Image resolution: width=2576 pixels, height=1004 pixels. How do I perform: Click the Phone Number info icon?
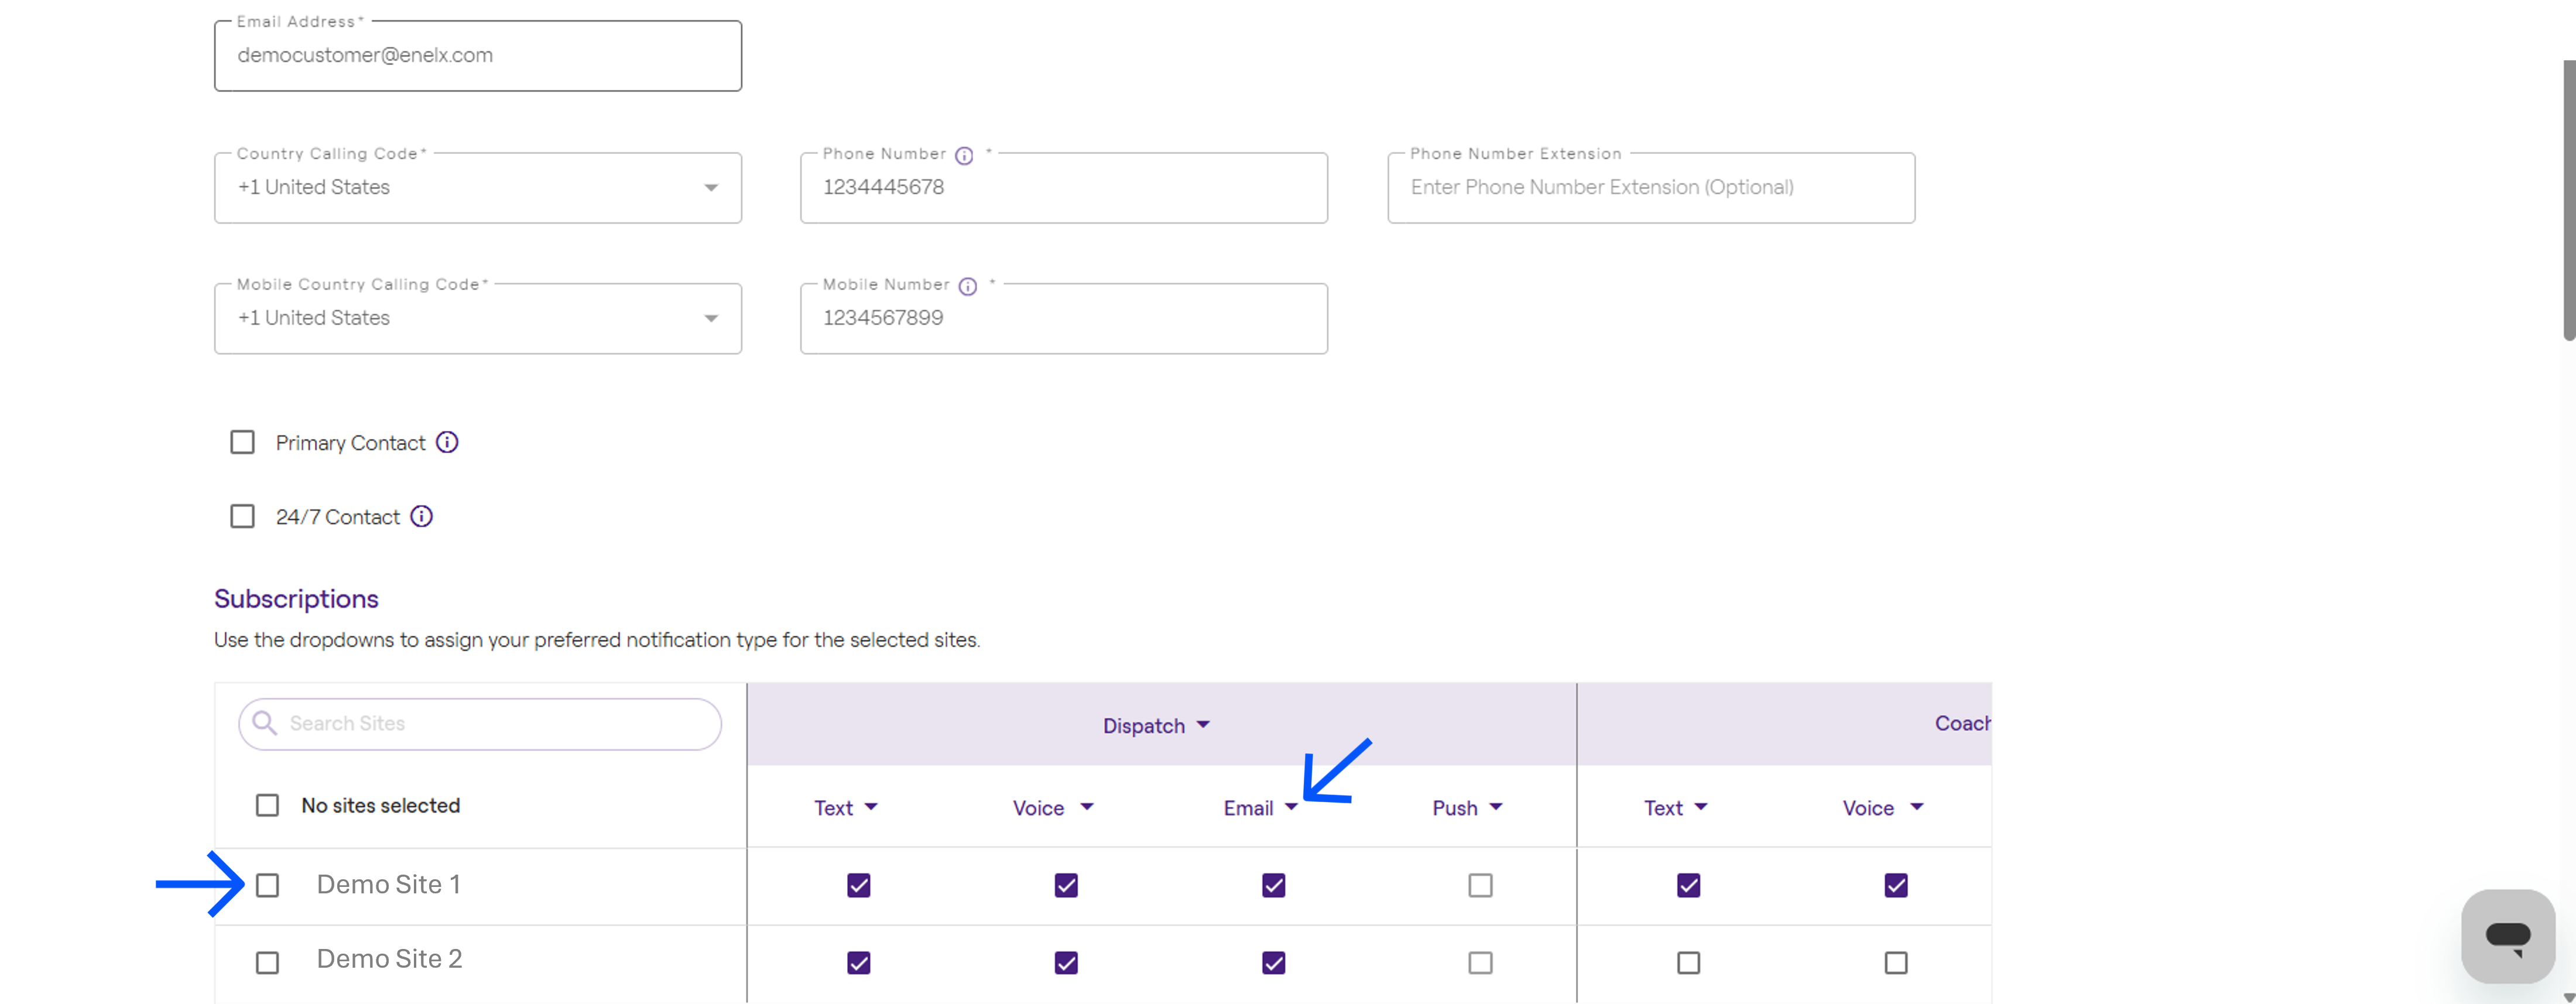pos(964,155)
